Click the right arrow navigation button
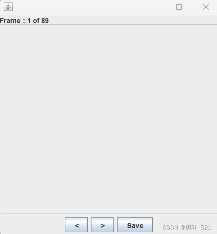 (102, 225)
